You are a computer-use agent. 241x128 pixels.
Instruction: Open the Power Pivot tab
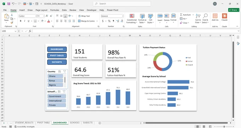click(112, 10)
